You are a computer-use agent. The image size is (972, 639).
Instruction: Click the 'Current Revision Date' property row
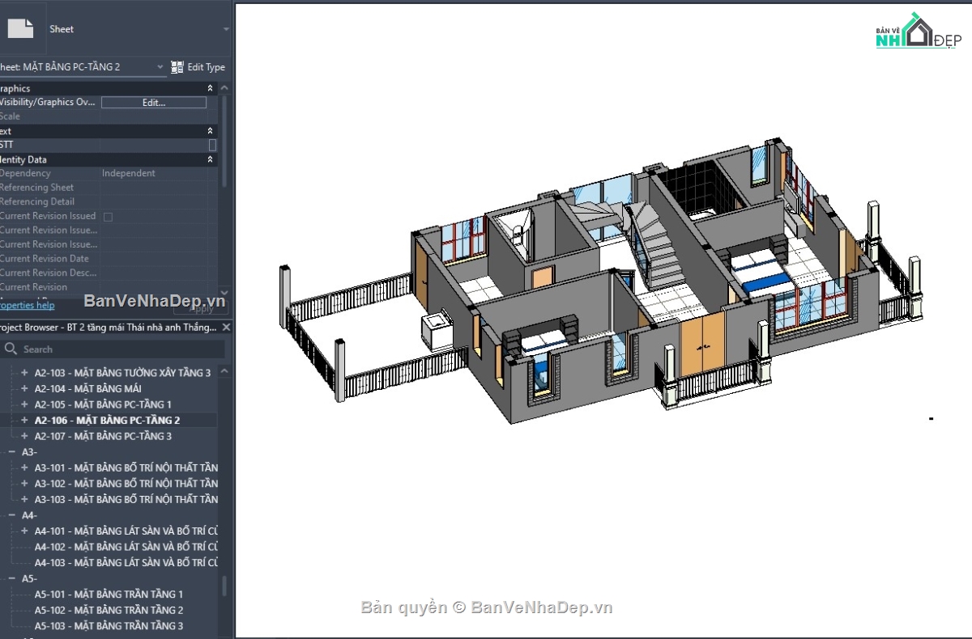110,259
